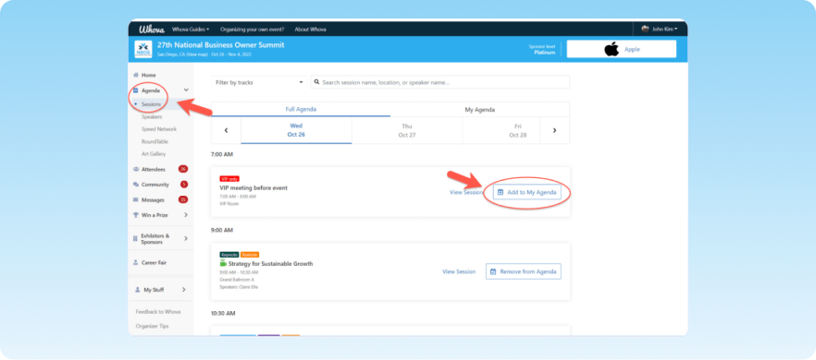The image size is (816, 360).
Task: Click the Home house icon
Action: pos(136,76)
